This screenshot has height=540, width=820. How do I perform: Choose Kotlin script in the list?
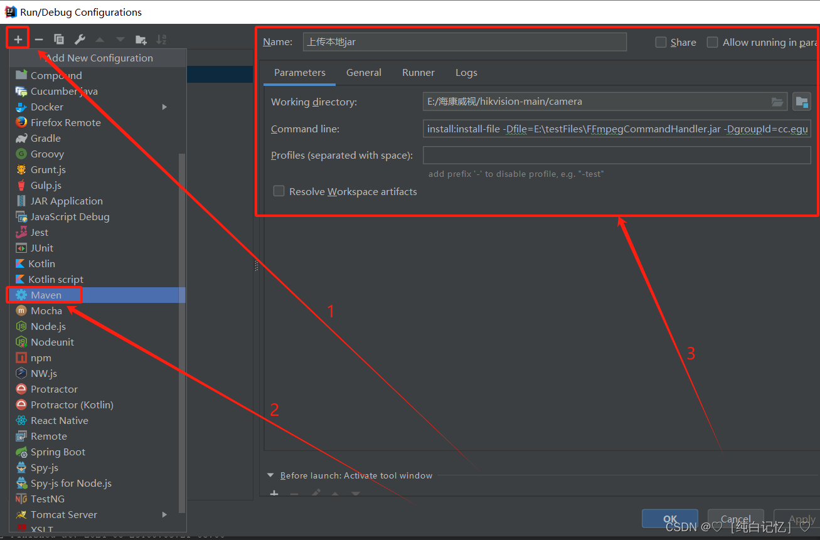[97, 279]
